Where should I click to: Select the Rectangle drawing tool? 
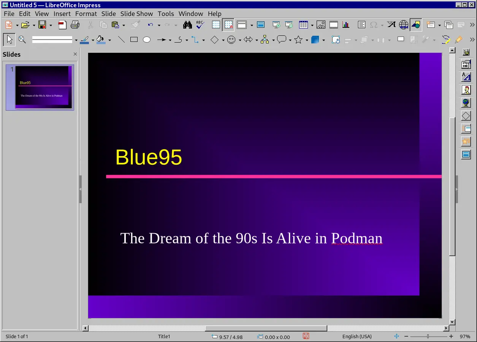coord(134,40)
